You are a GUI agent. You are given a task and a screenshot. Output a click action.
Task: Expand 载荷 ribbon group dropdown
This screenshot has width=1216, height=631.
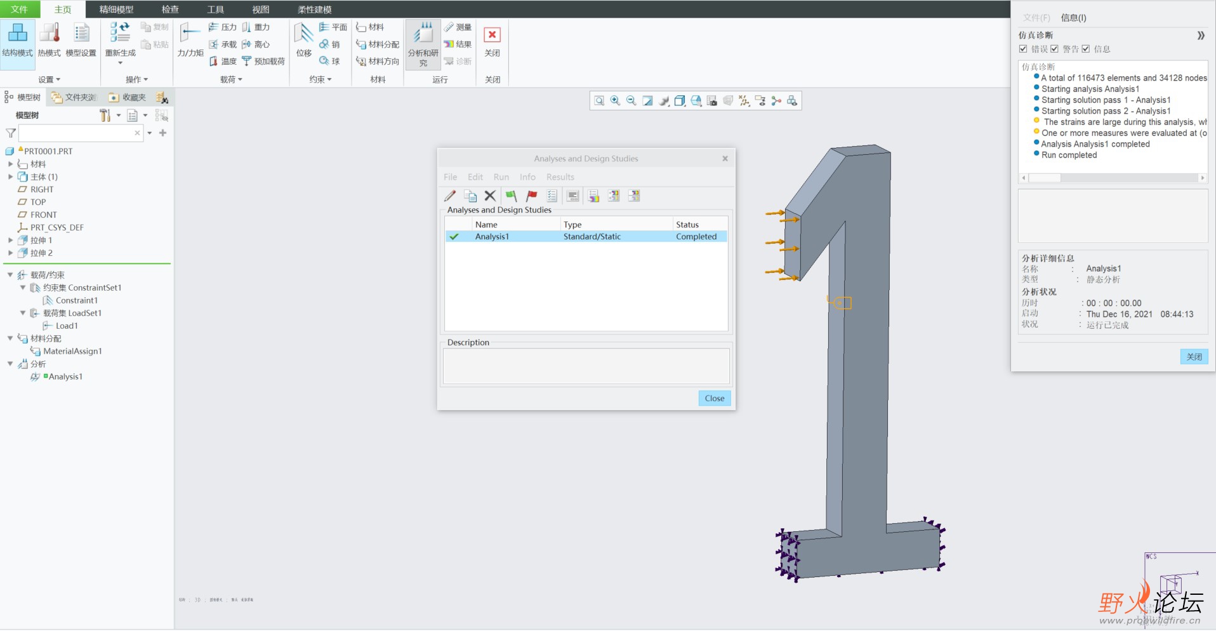point(231,79)
